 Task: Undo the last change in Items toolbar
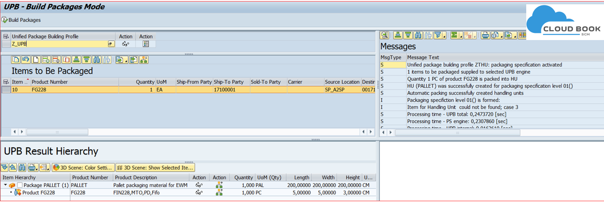24,60
